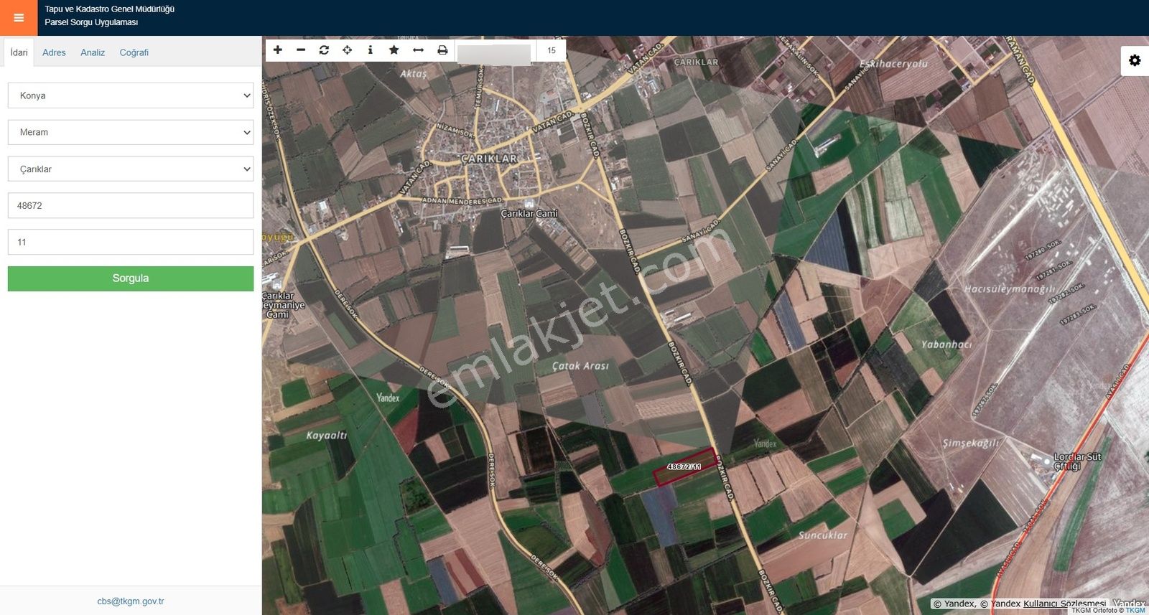Click the Aktaş map label
Screen dimensions: 1149x615
click(414, 73)
